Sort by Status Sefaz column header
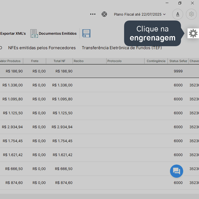The height and width of the screenshot is (199, 199). tap(178, 61)
